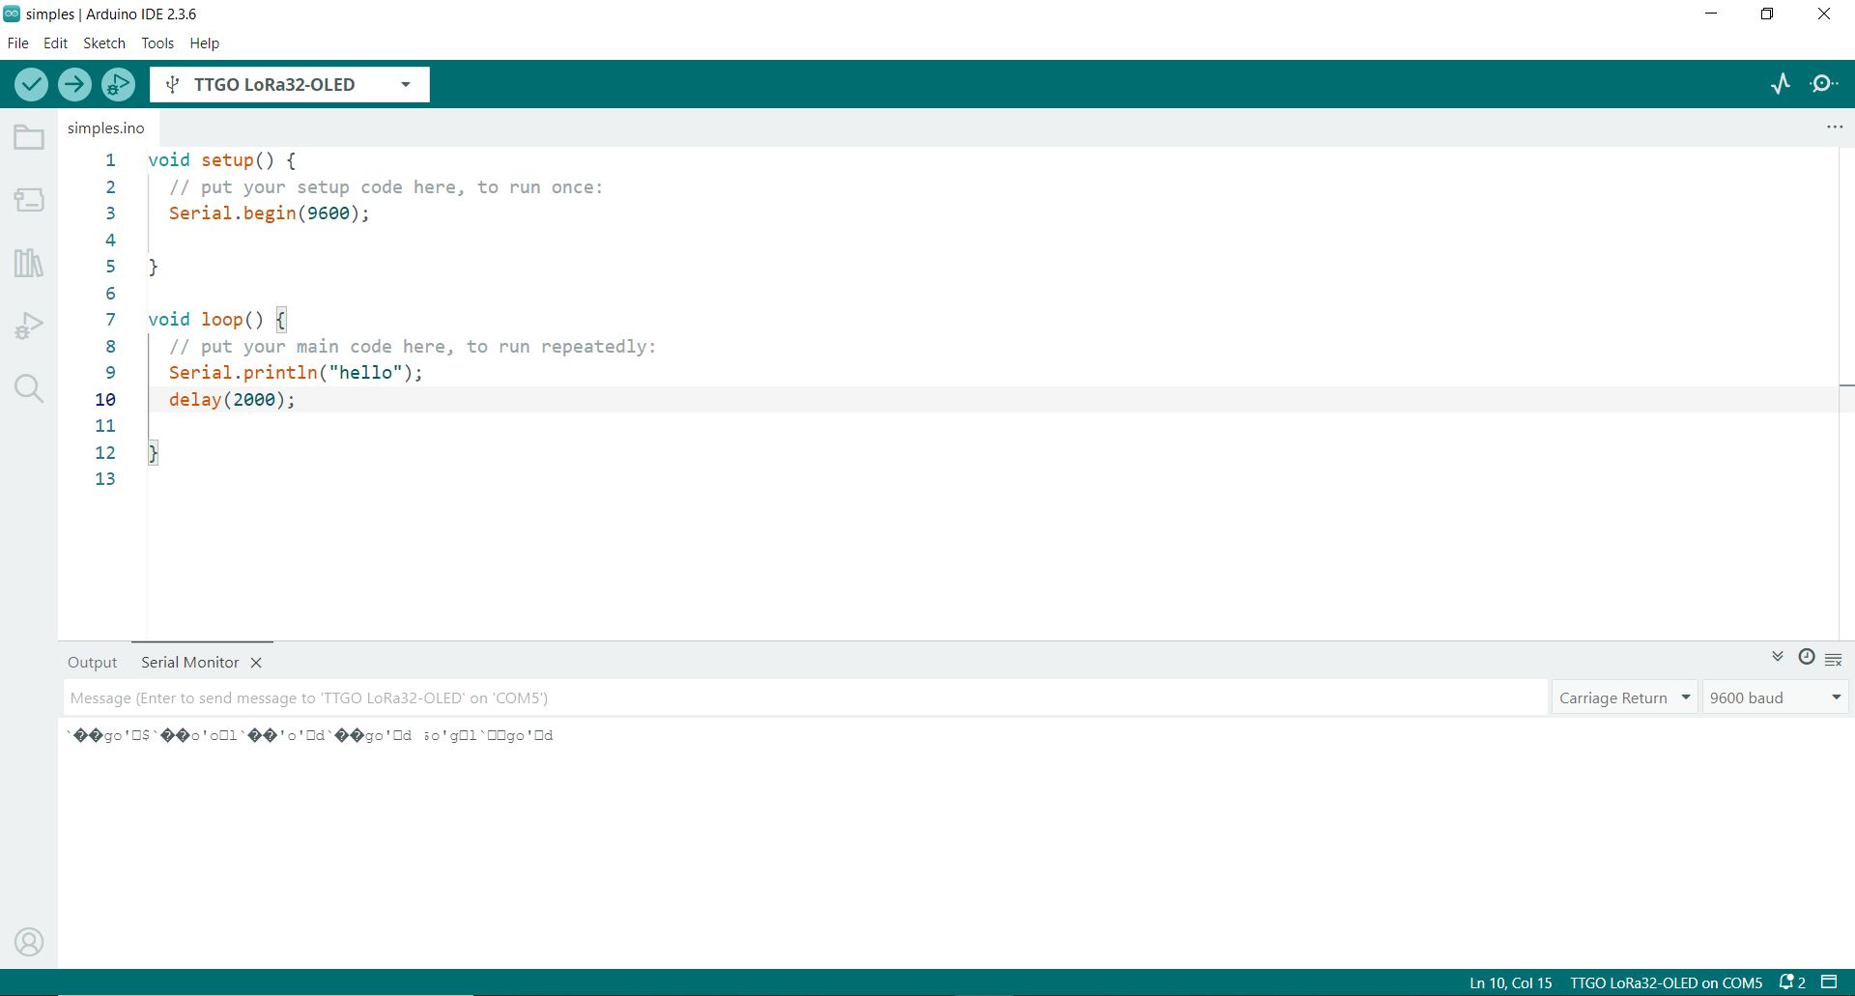This screenshot has width=1855, height=996.
Task: Click the setup comment on line 2
Action: pos(385,187)
